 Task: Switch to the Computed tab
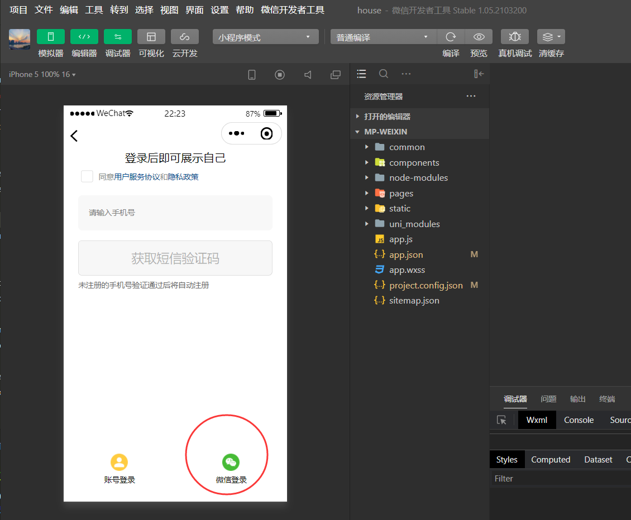point(551,459)
